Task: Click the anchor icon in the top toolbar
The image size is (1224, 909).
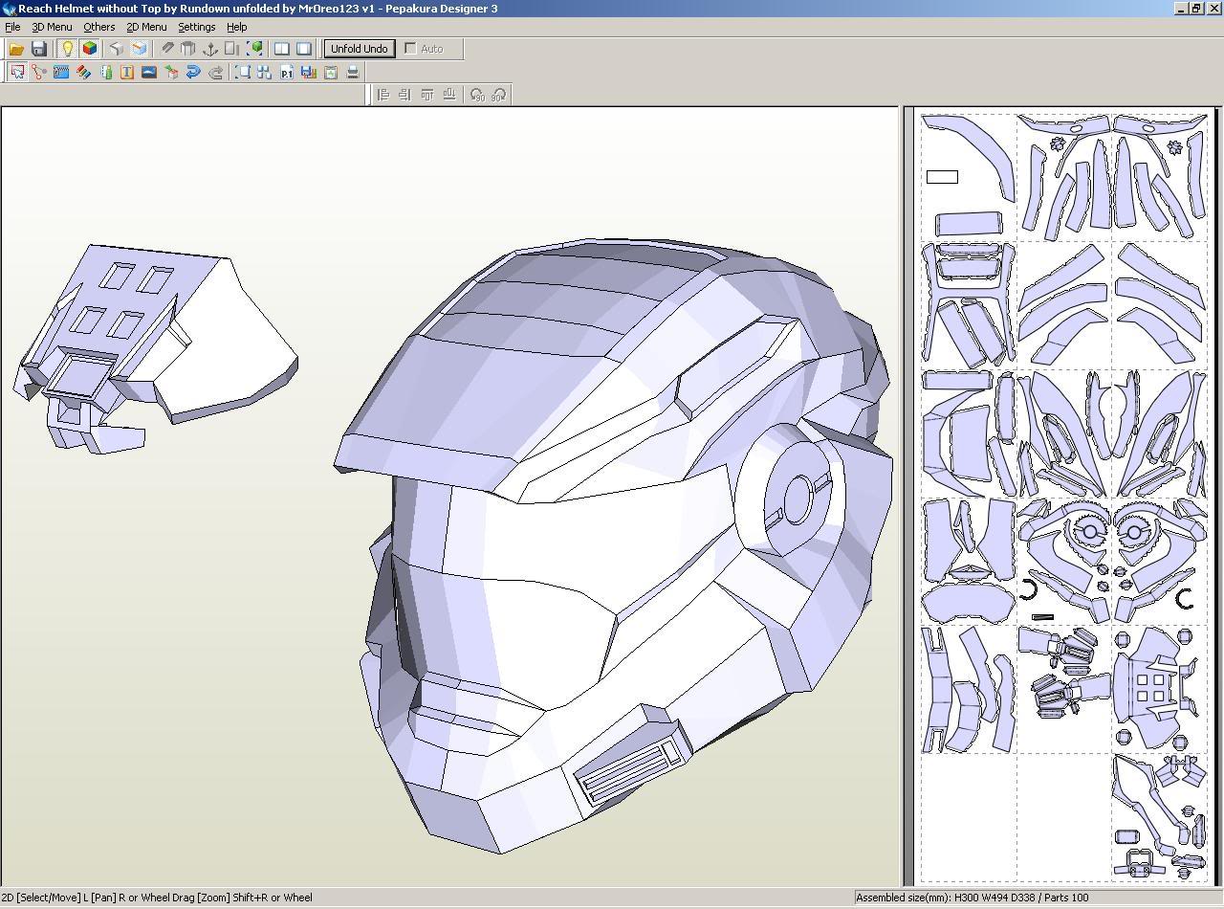Action: coord(210,49)
